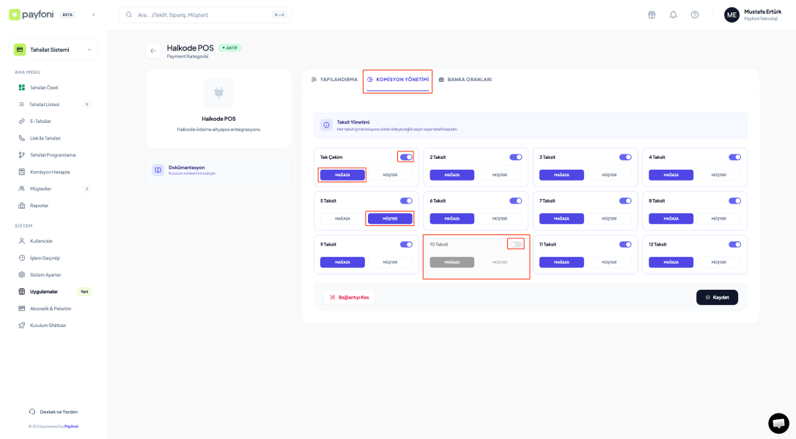Switch to the Yapılandırma tab
The height and width of the screenshot is (439, 796).
coord(334,79)
